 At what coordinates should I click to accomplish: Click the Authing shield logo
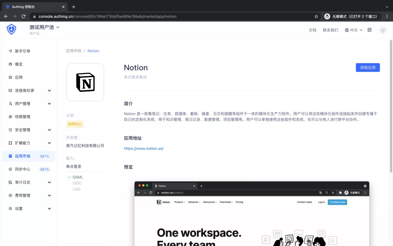11,30
